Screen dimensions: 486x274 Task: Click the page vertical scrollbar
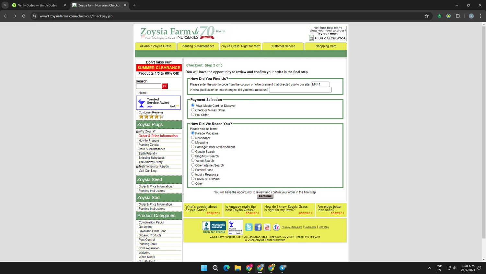coord(484,132)
